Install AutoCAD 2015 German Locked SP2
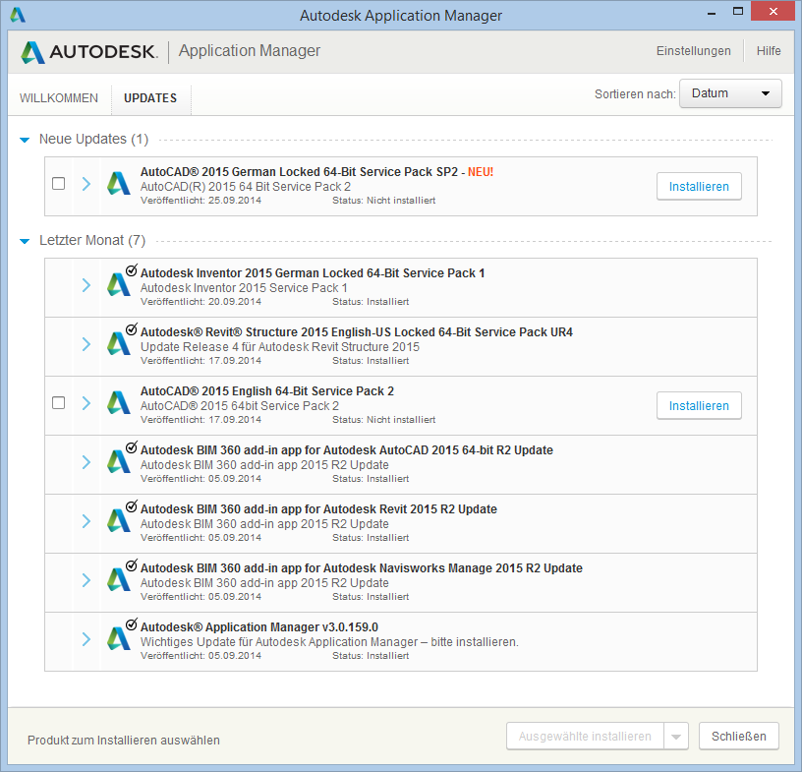The height and width of the screenshot is (772, 802). 699,186
